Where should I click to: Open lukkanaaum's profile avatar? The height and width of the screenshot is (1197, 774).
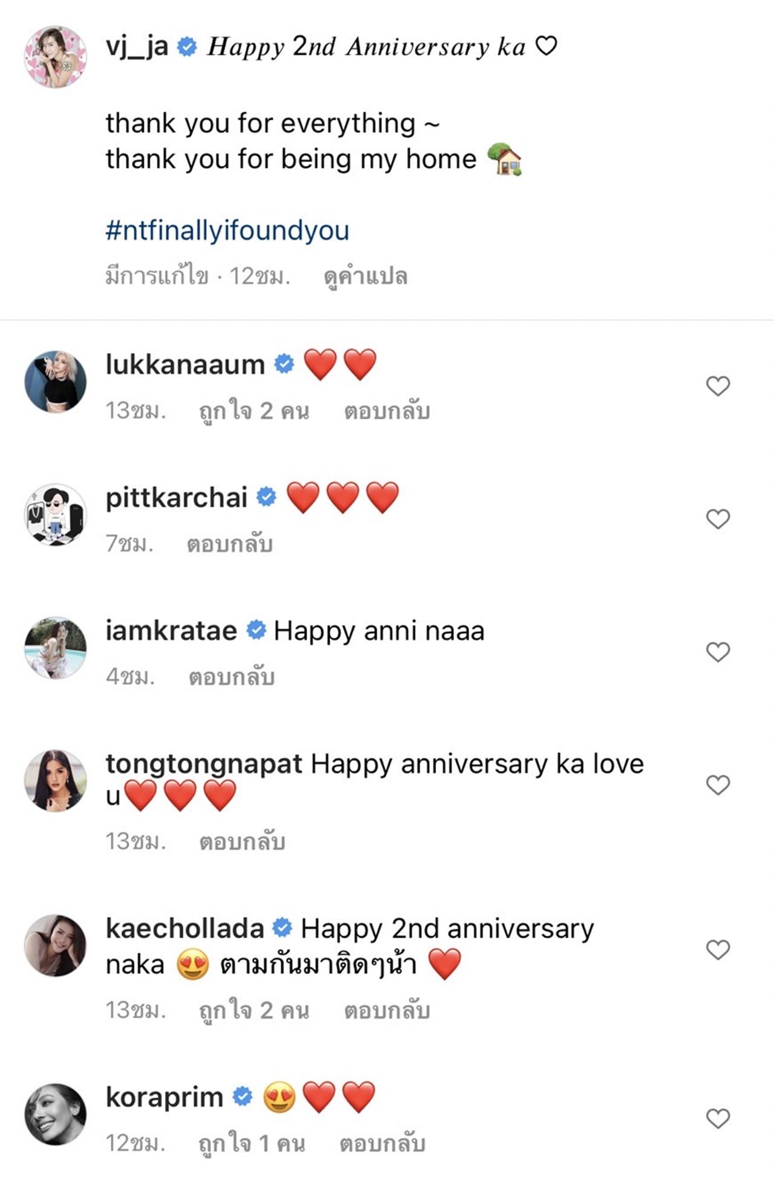point(55,382)
